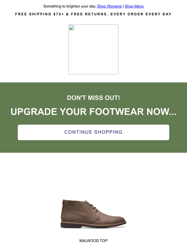
Task: Click the brand stamp on boot heel
Action: (71, 203)
